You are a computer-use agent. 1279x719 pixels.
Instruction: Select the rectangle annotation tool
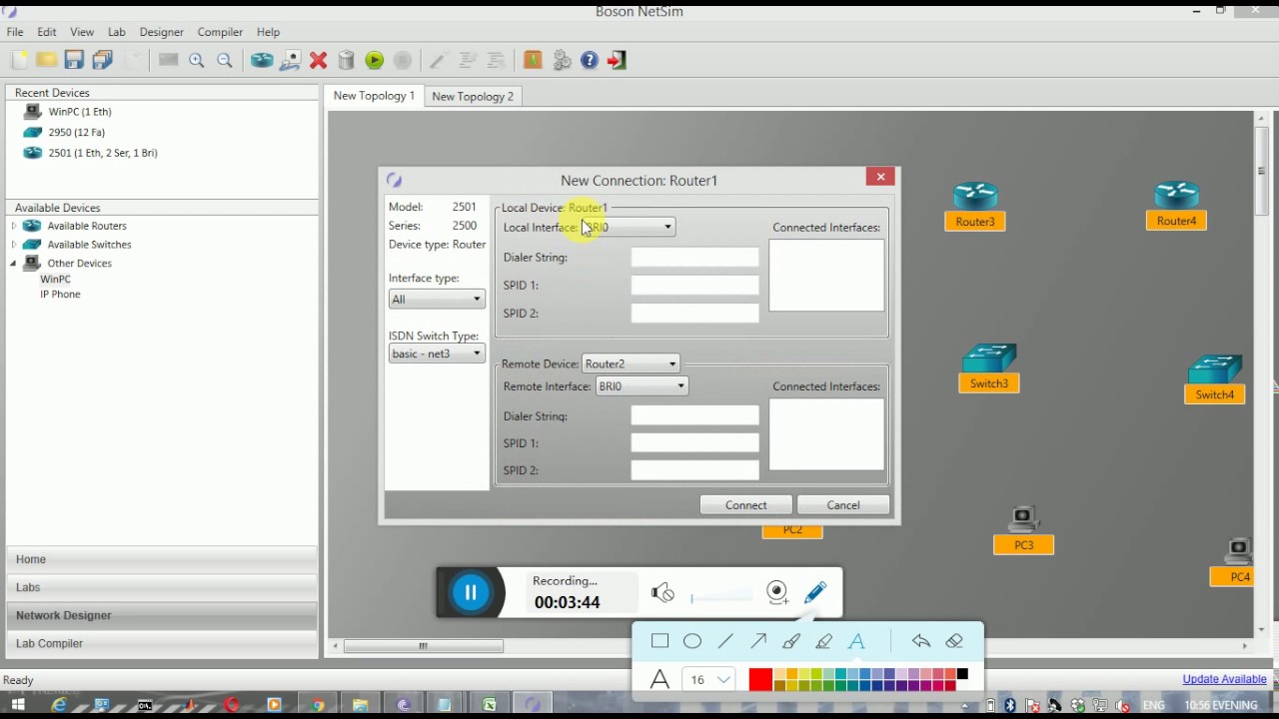[659, 641]
